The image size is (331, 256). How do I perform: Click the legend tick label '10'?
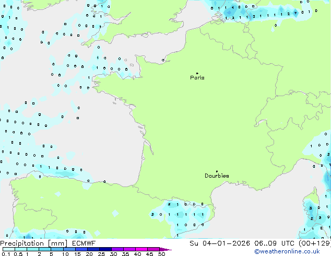65,254
